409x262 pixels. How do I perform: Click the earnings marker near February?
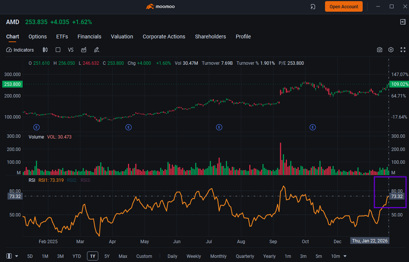pyautogui.click(x=37, y=127)
